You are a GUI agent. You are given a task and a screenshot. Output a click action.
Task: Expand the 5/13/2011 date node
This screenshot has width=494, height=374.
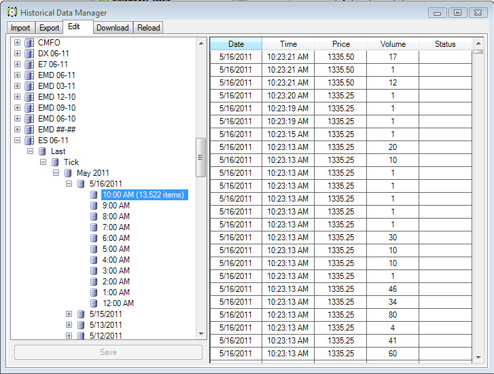(69, 325)
